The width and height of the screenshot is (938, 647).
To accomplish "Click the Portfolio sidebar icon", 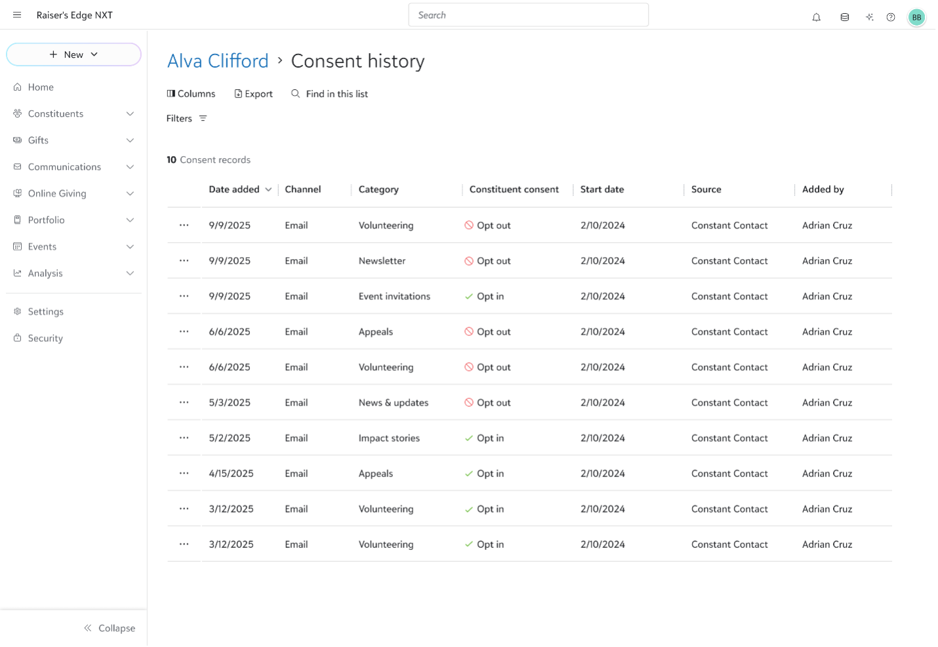I will (x=18, y=220).
